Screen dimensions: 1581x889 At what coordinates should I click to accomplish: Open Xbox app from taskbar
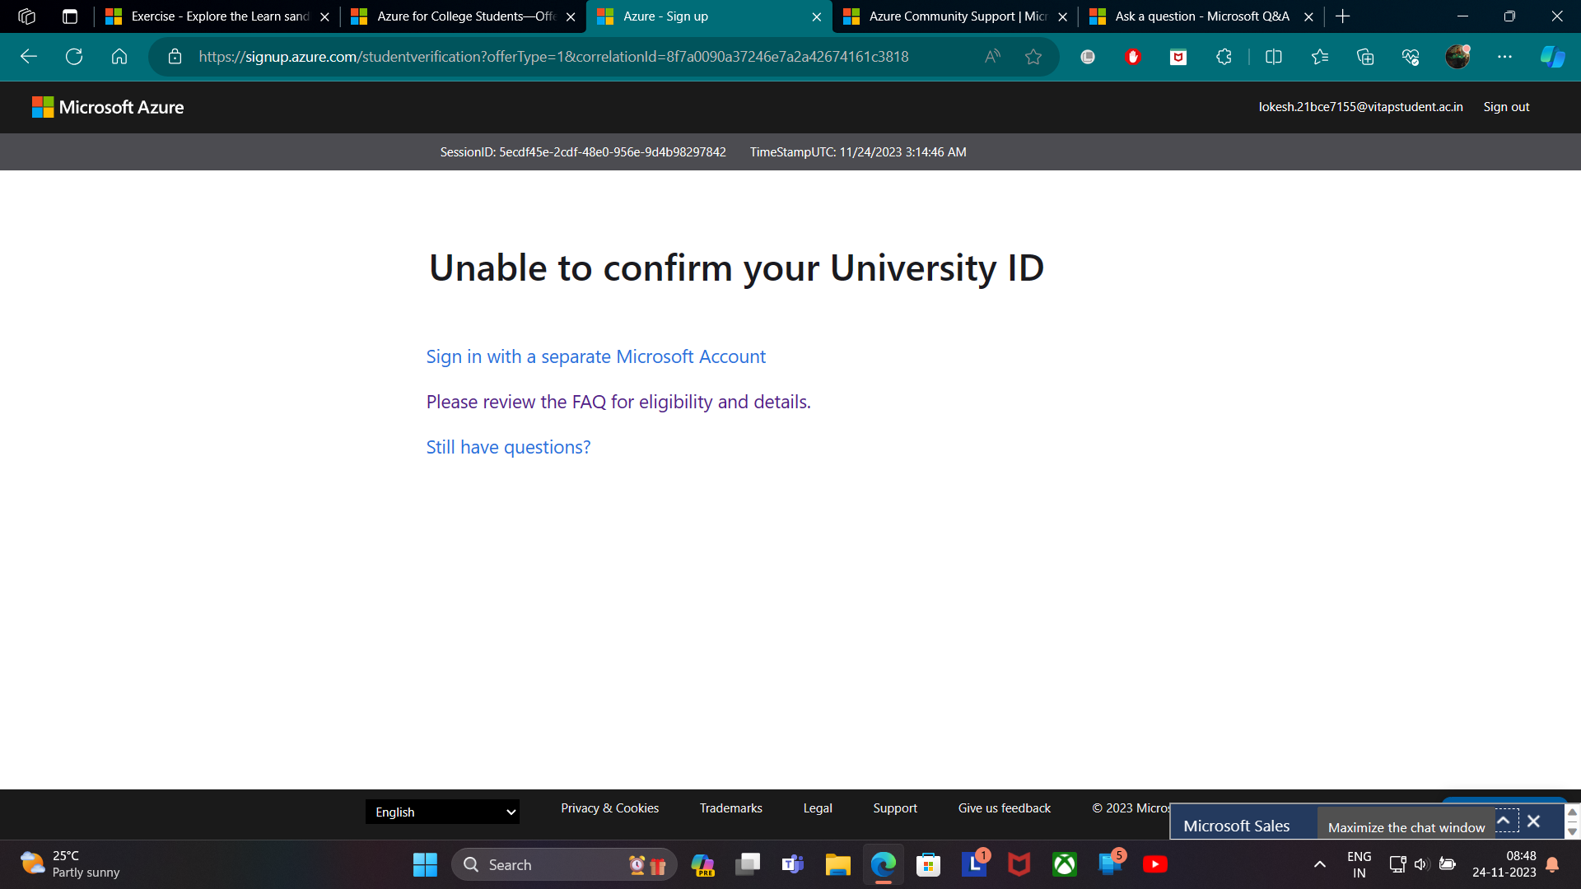click(x=1065, y=864)
